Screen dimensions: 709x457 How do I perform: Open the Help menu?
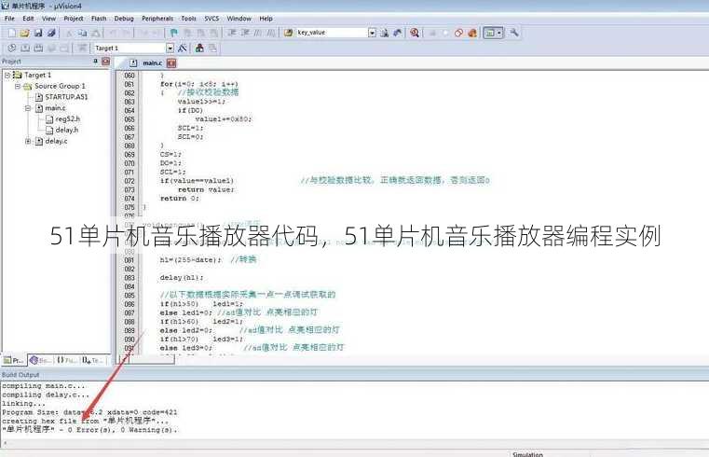click(x=266, y=19)
